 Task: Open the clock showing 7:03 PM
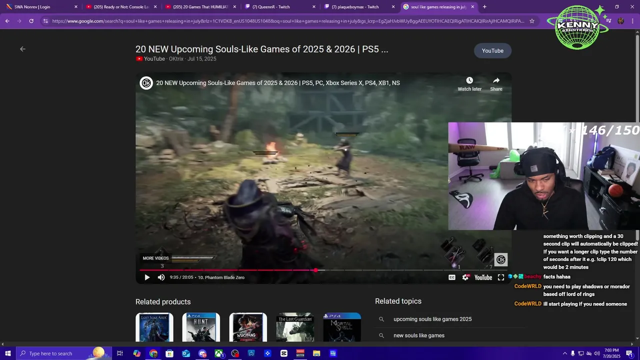(611, 353)
